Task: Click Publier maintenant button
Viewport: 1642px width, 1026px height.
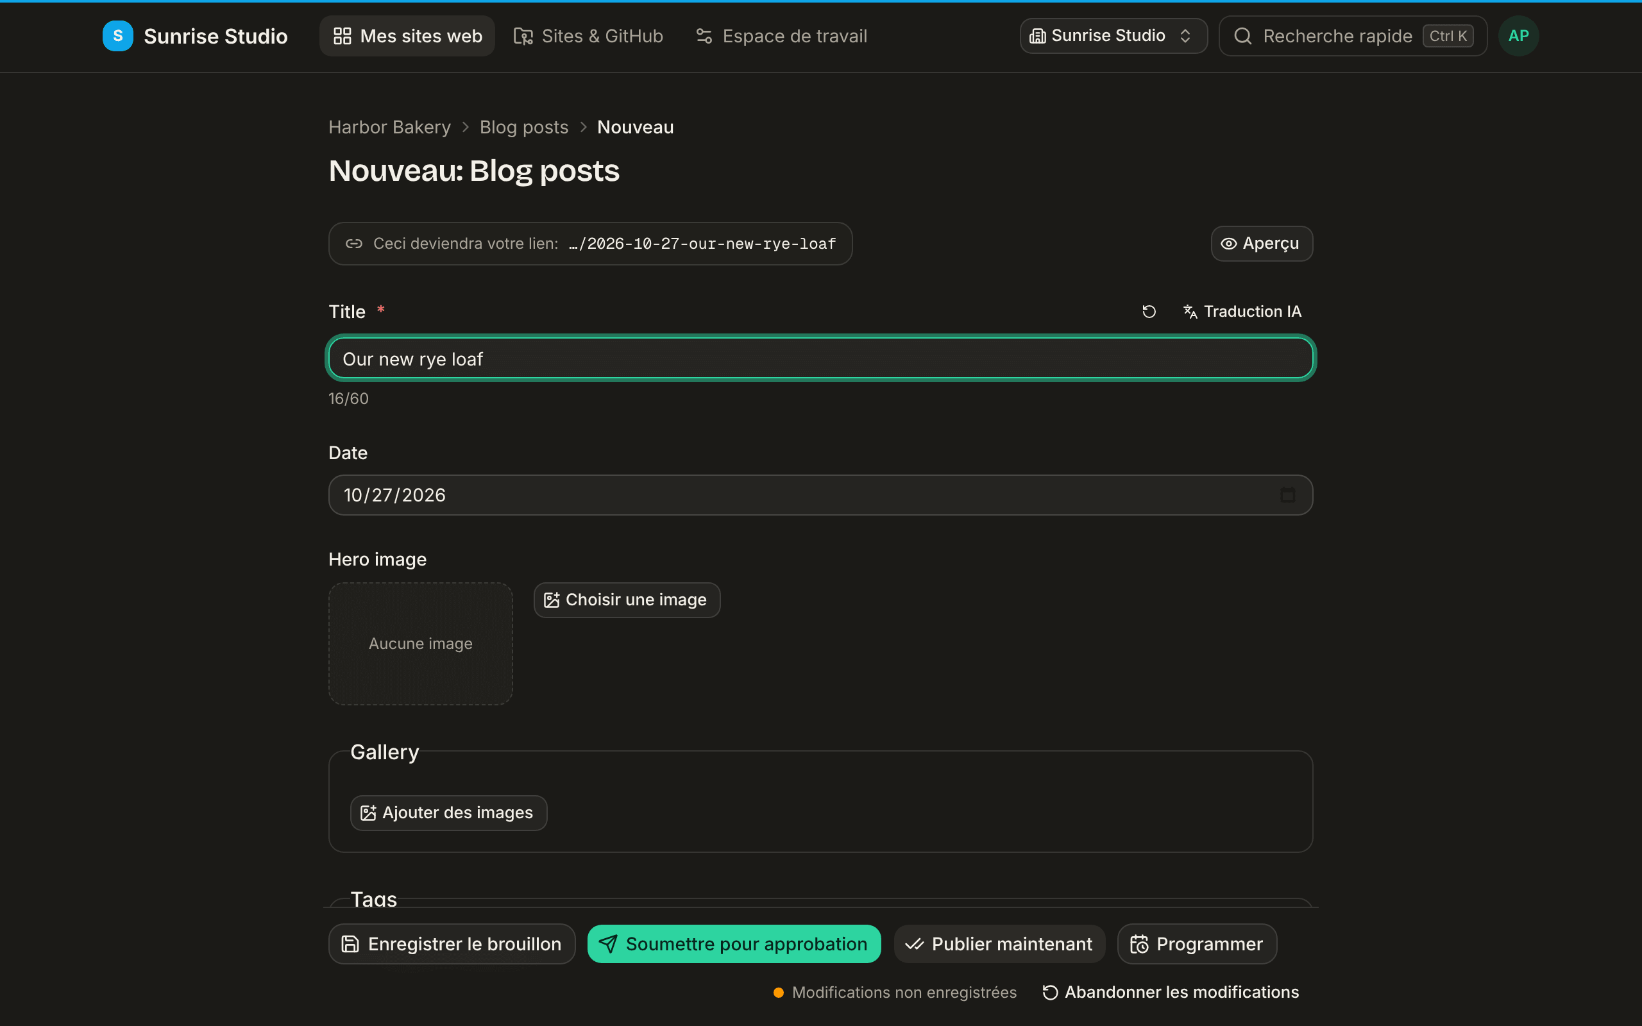Action: (x=999, y=944)
